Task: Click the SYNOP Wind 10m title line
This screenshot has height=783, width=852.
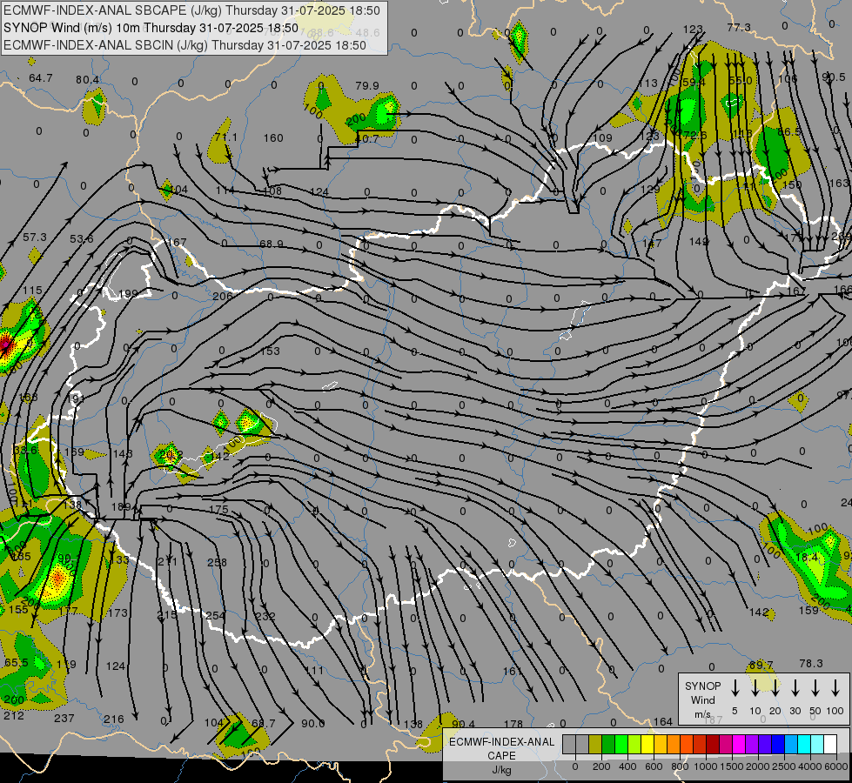Action: coord(151,28)
